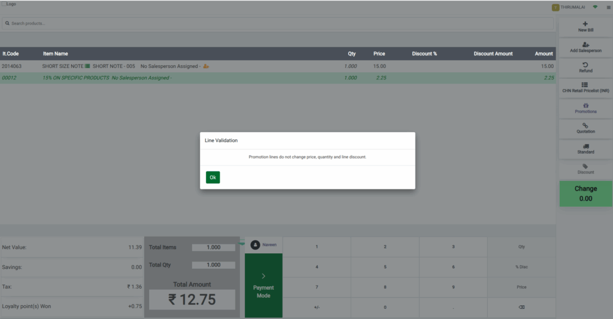
Task: Click the Discount % column header
Action: coord(424,54)
